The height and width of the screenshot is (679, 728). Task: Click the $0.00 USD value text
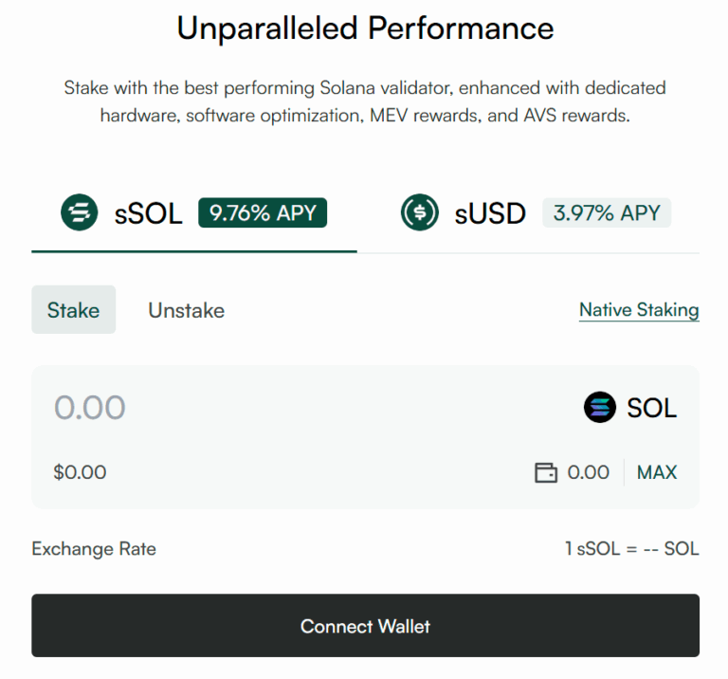coord(81,472)
